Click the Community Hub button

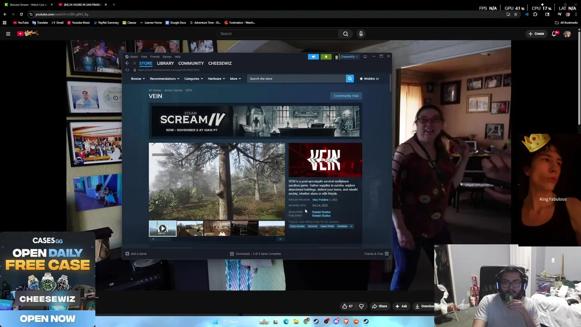pyautogui.click(x=346, y=96)
